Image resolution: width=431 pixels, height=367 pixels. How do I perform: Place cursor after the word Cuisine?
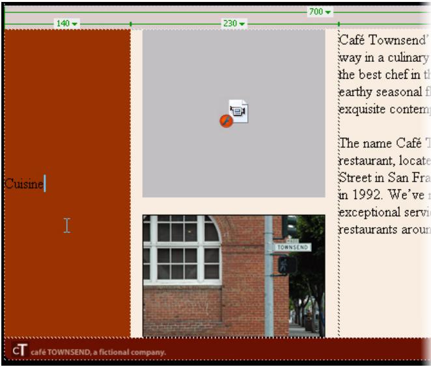44,183
